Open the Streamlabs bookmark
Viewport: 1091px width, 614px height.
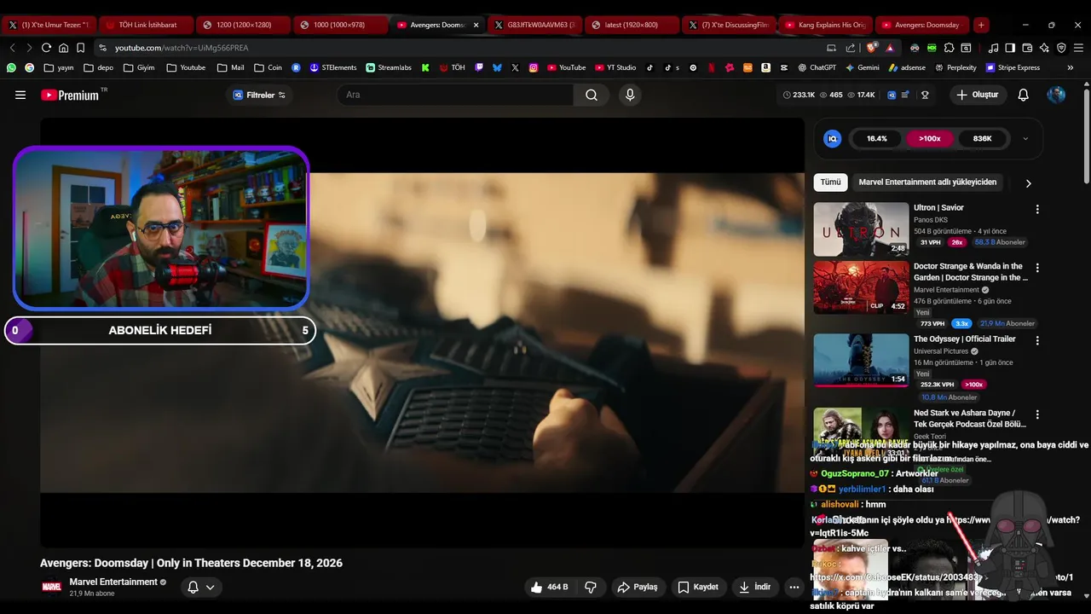389,67
